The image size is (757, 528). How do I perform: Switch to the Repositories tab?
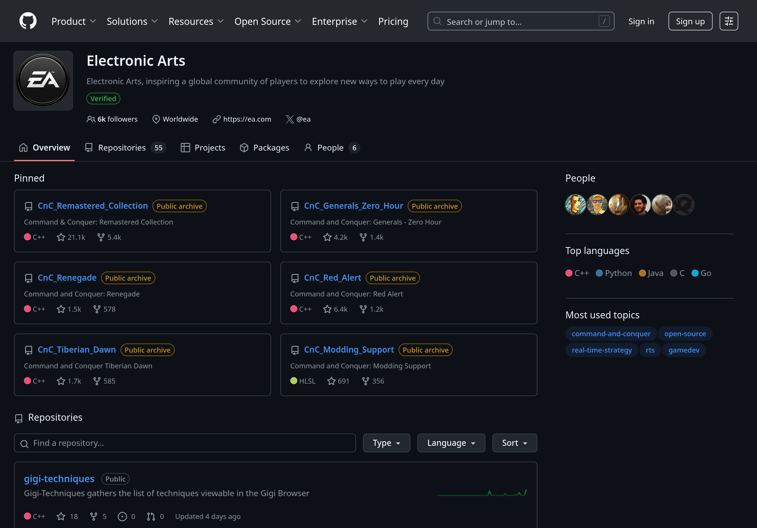tap(122, 148)
